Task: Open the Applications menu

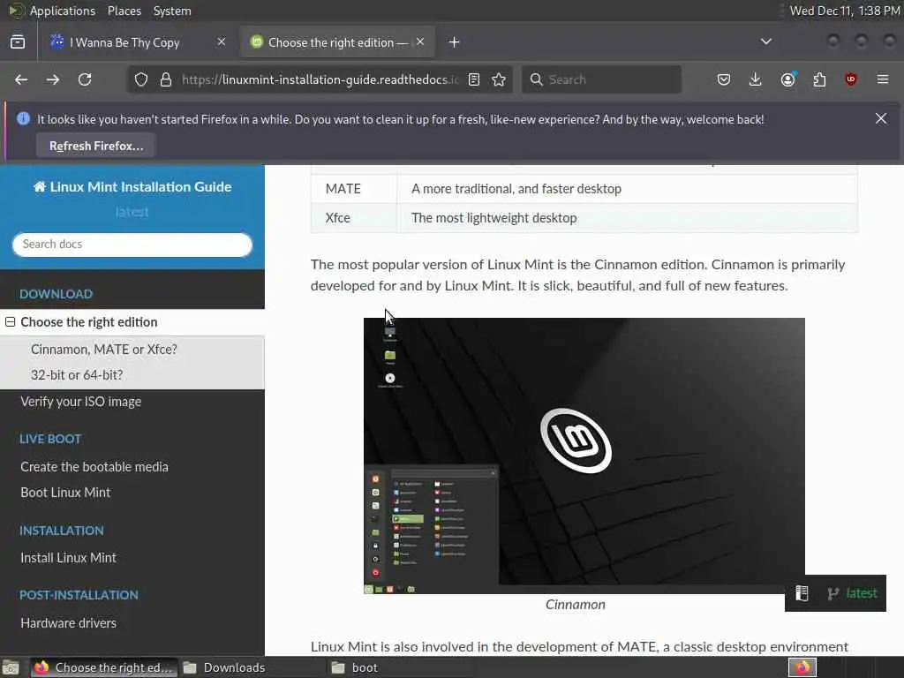Action: point(63,11)
